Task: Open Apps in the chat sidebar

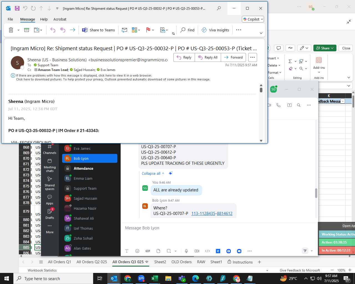Action: (50, 200)
